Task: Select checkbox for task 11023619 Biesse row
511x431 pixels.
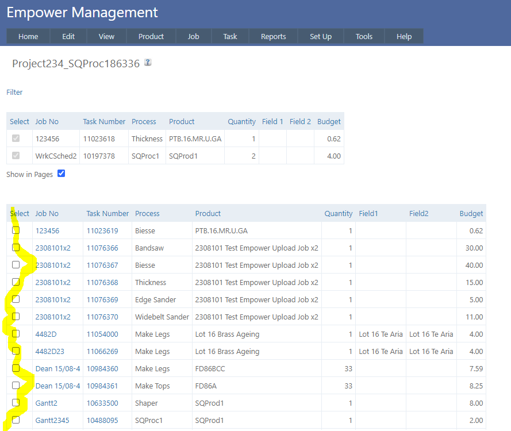Action: coord(16,230)
